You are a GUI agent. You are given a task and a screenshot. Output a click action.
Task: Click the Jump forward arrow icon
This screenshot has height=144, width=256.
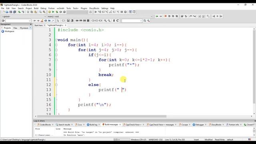tap(161, 16)
